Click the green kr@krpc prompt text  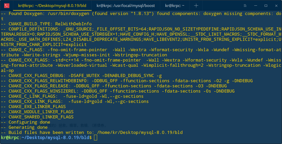[x=10, y=138]
